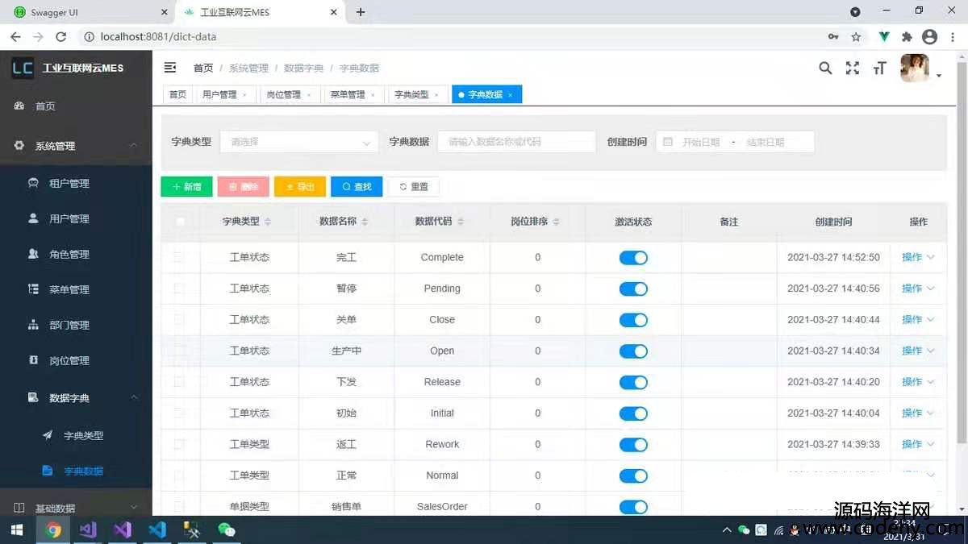
Task: Collapse sidebar with hamburger menu icon
Action: coord(170,68)
